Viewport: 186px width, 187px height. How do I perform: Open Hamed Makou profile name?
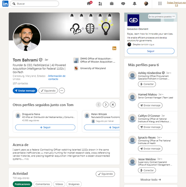[147, 94]
